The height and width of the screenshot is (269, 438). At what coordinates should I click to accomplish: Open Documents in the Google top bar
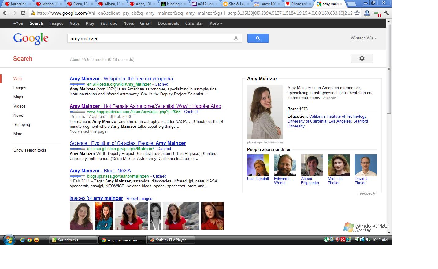tap(169, 23)
